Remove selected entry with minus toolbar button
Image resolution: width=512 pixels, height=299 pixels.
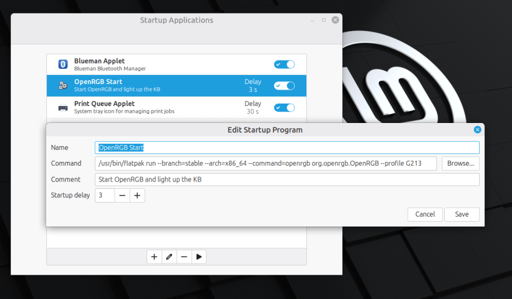tap(184, 257)
